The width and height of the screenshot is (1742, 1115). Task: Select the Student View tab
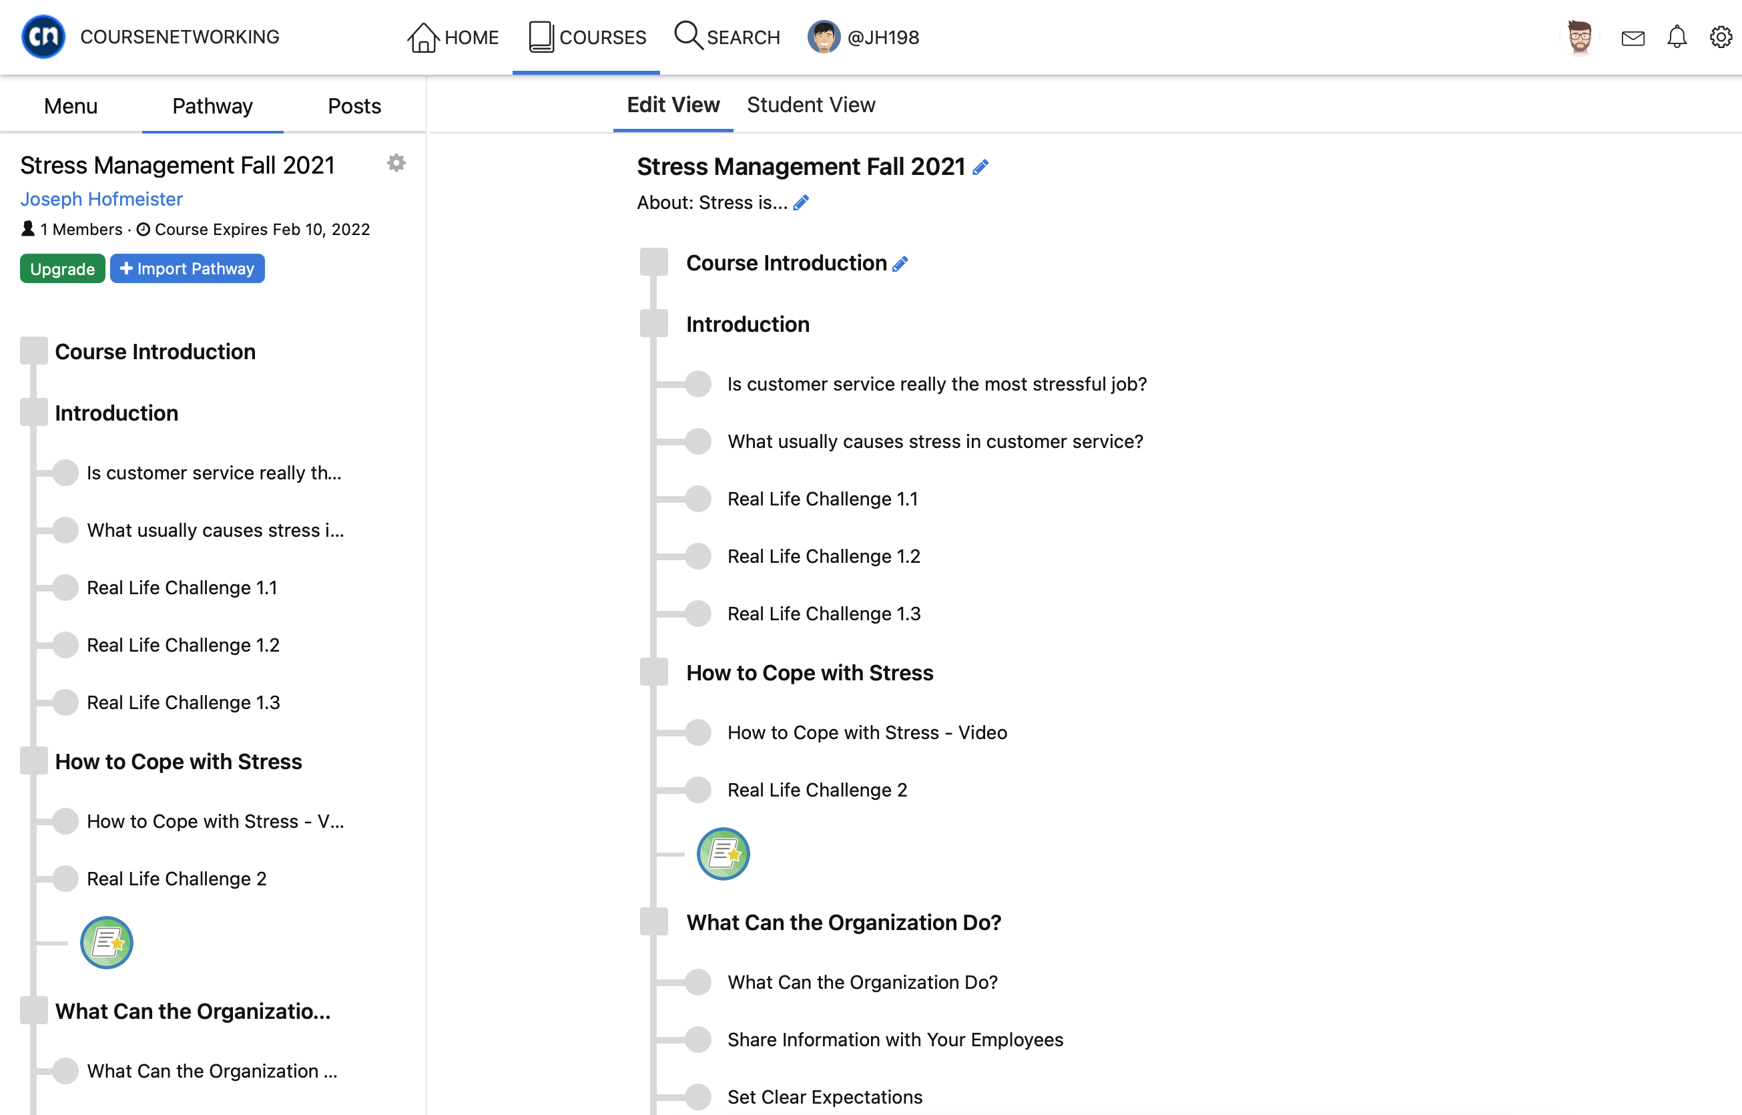tap(810, 105)
